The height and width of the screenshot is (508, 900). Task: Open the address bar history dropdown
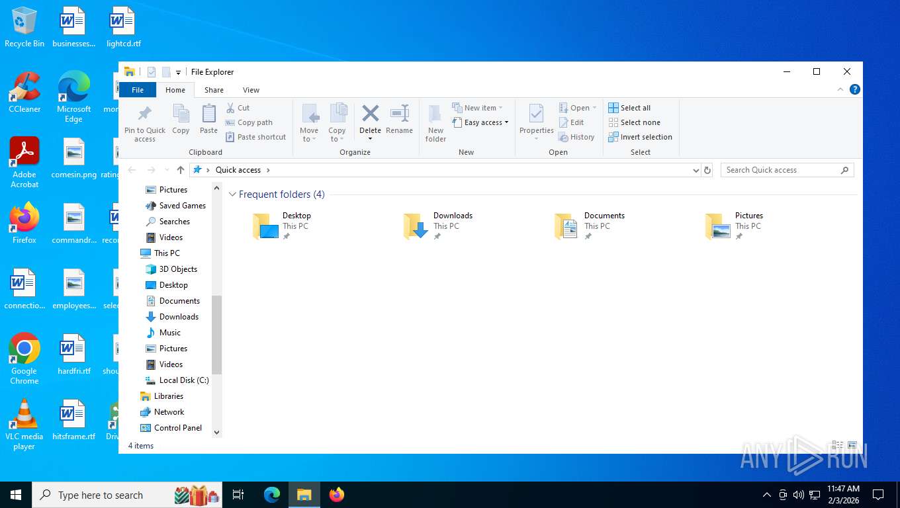[696, 170]
